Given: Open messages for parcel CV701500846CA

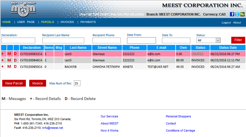Looking at the screenshot, I should coord(9,60).
